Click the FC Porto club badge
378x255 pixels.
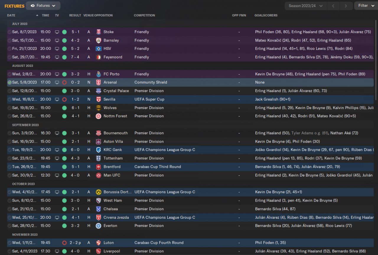coord(99,74)
